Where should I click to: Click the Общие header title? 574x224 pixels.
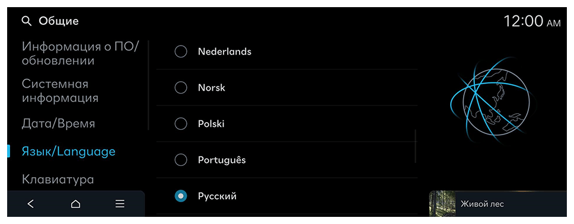(59, 21)
